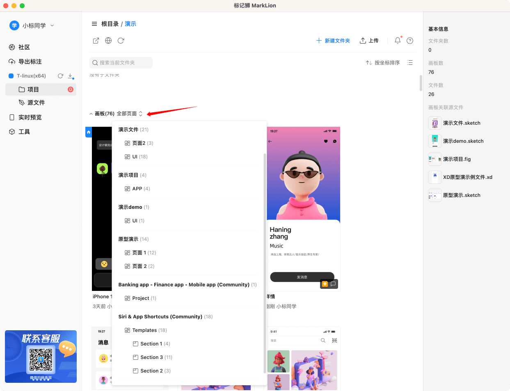Click comment icon on artboard thumbnail
Image resolution: width=510 pixels, height=391 pixels.
333,284
